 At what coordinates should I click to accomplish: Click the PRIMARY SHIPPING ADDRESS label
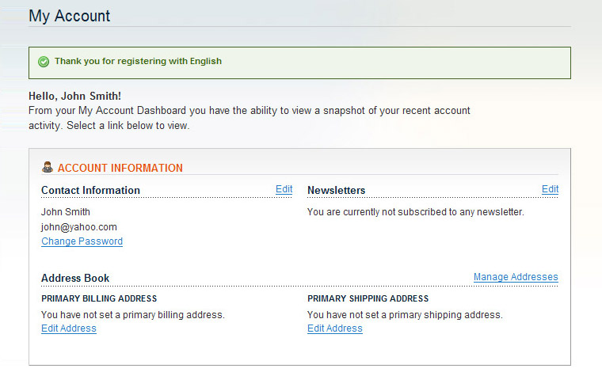(368, 298)
